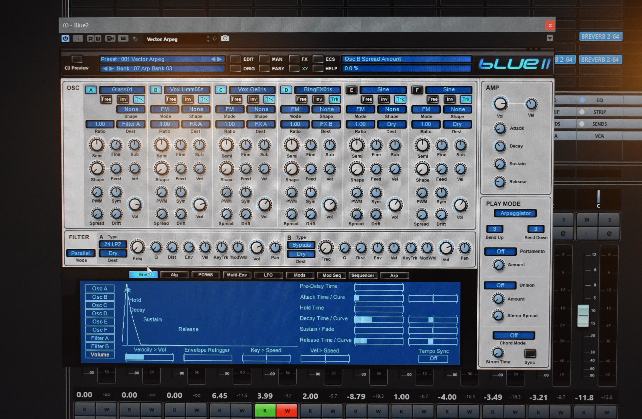Open Osc A Dest dropdown Filter A
Screen dimensions: 642x419
coord(131,124)
